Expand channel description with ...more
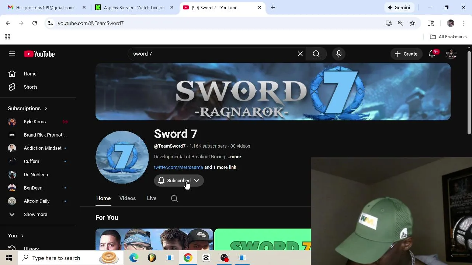Image resolution: width=472 pixels, height=265 pixels. (234, 156)
